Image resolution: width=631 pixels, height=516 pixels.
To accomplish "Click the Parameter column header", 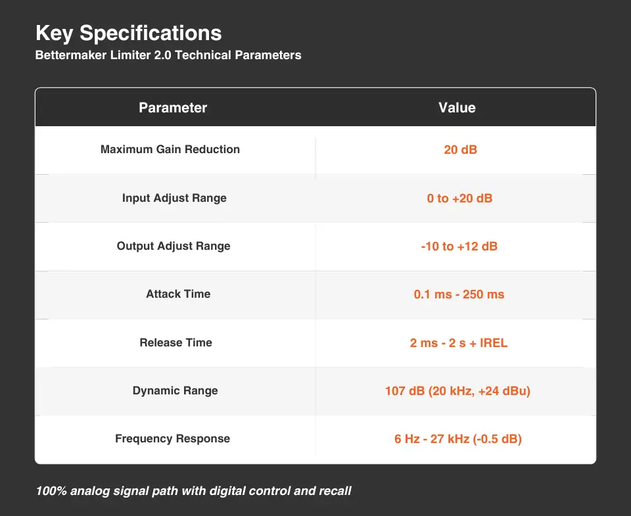I will click(173, 108).
